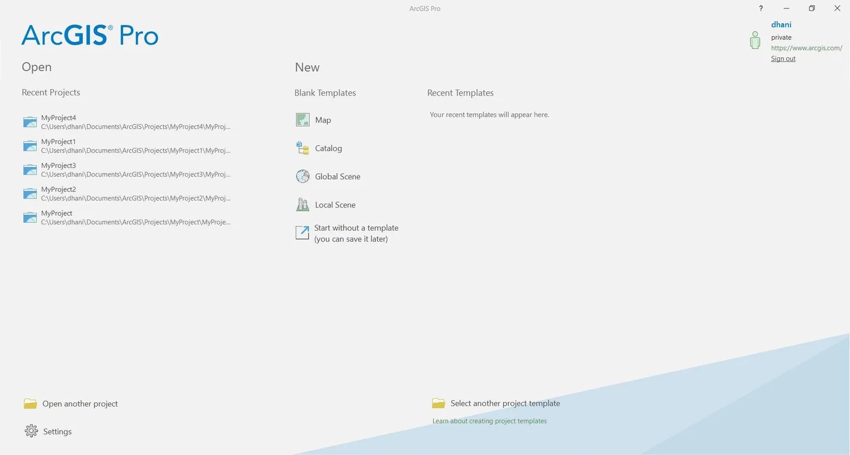Select the MyProject path ending in MyProje...
Screen dimensions: 850x455
click(136, 222)
